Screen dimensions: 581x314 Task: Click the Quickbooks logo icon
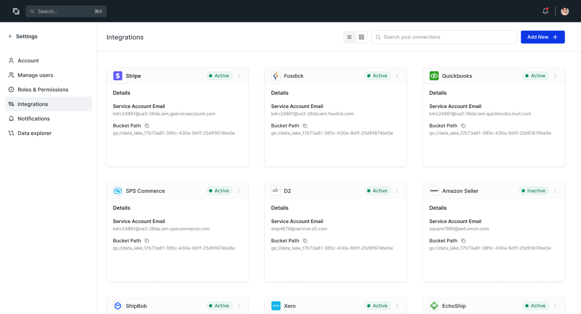434,76
